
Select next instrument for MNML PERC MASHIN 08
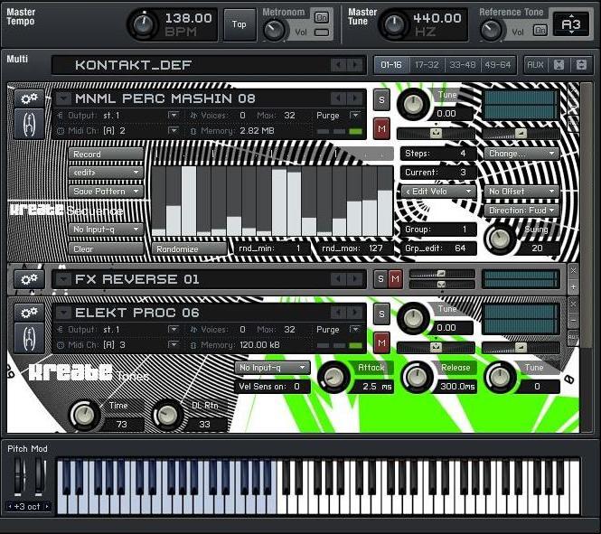[354, 98]
